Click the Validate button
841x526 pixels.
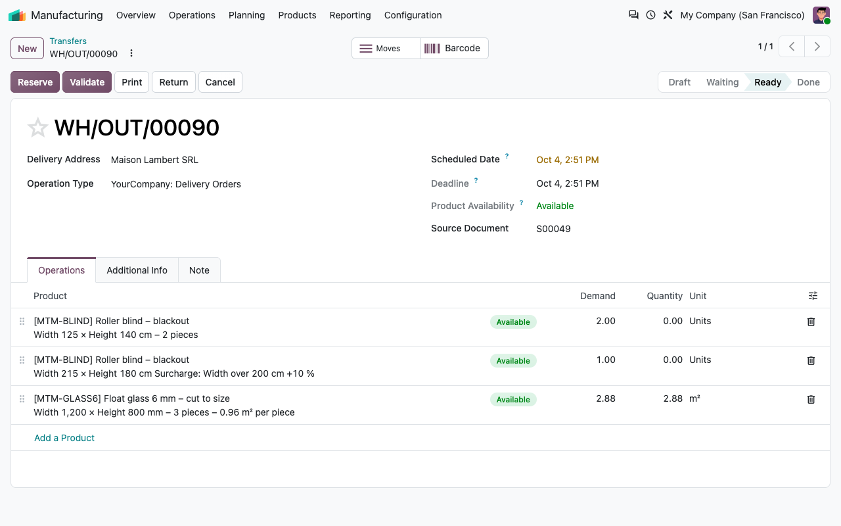(x=87, y=82)
